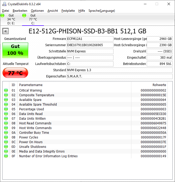The width and height of the screenshot is (175, 182).
Task: Click the status dot for Percentage Used
Action: pyautogui.click(x=6, y=109)
